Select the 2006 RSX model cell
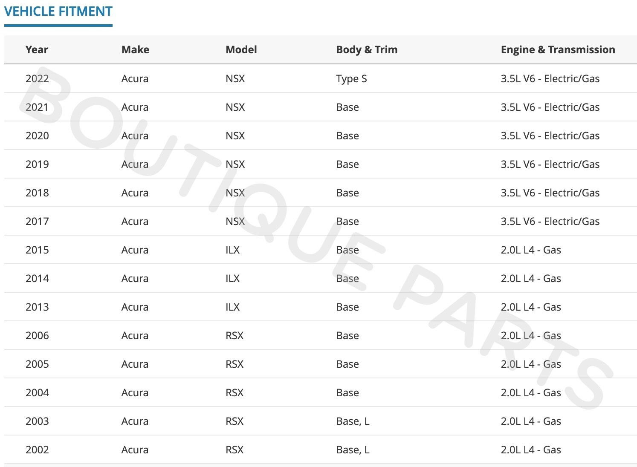Image resolution: width=637 pixels, height=467 pixels. tap(235, 336)
